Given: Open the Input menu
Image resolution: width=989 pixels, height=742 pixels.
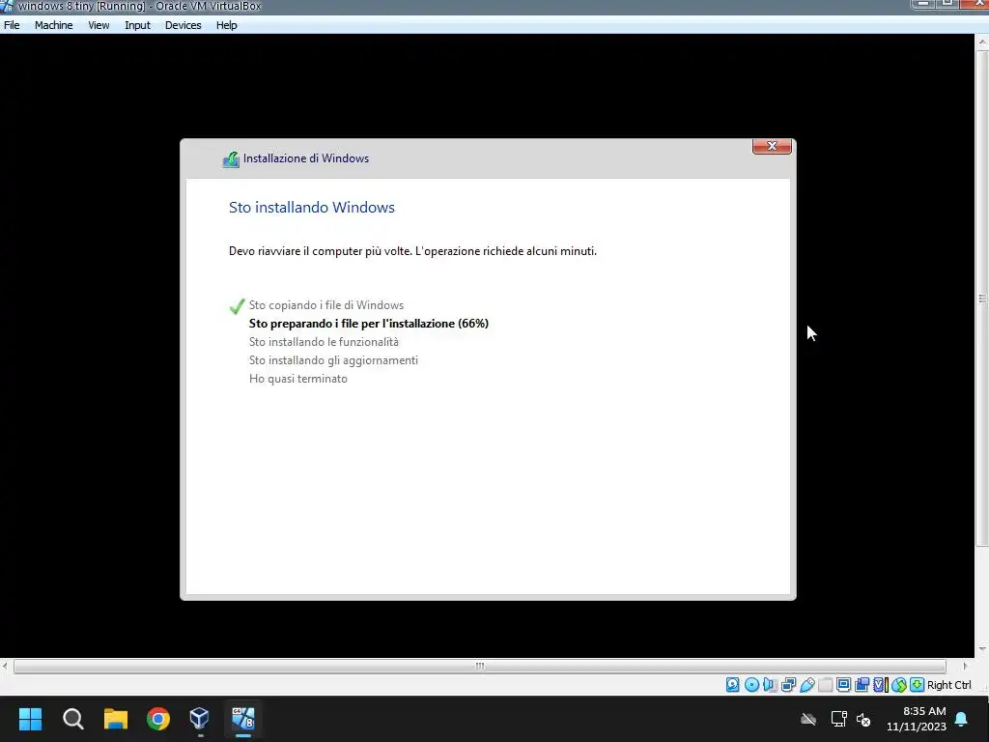Looking at the screenshot, I should [137, 25].
